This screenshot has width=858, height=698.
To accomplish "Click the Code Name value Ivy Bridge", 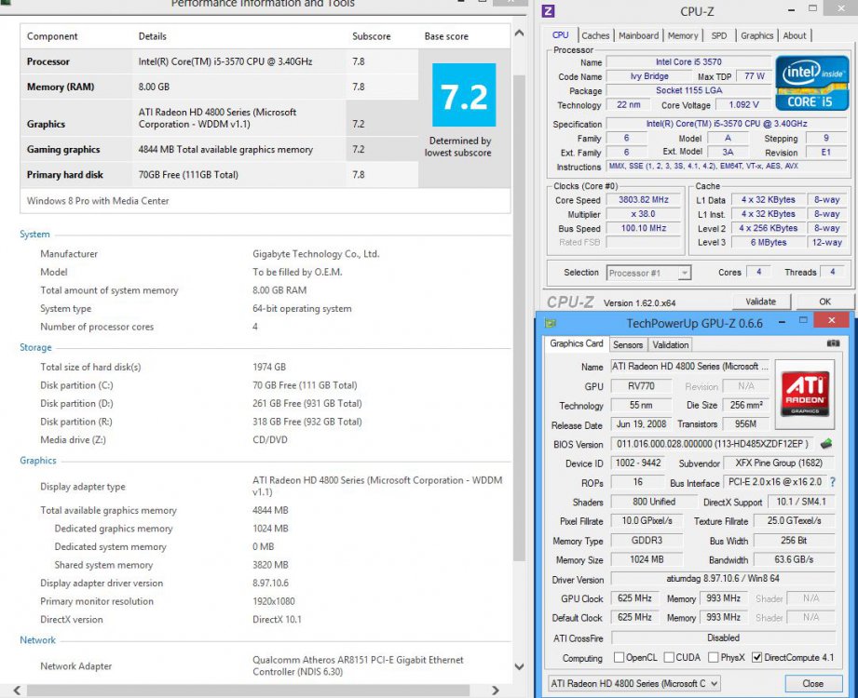I will click(x=649, y=76).
